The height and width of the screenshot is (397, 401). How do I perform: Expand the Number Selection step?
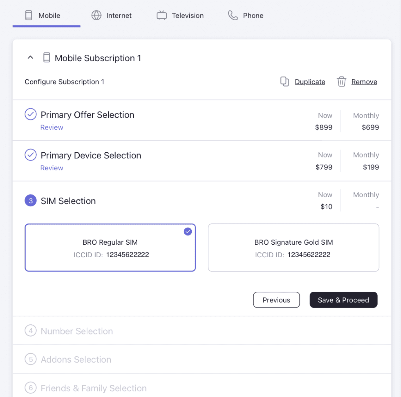pos(202,331)
